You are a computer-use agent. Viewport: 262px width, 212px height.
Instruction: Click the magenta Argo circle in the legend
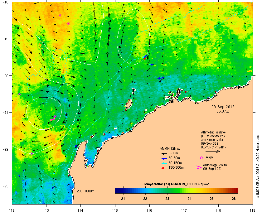[201, 158]
